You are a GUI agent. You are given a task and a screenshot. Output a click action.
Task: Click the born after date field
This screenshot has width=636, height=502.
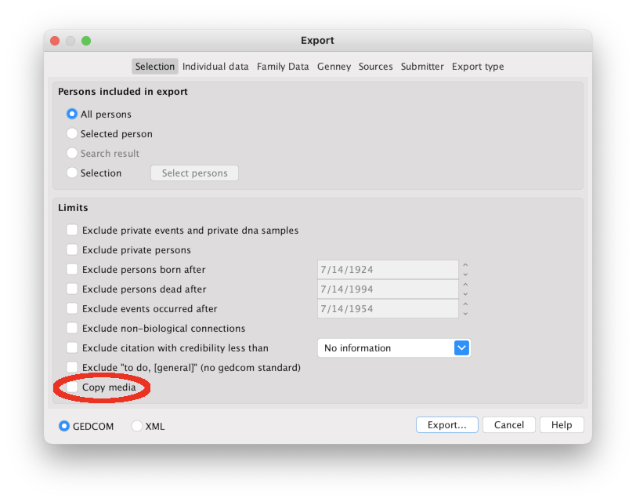(388, 270)
